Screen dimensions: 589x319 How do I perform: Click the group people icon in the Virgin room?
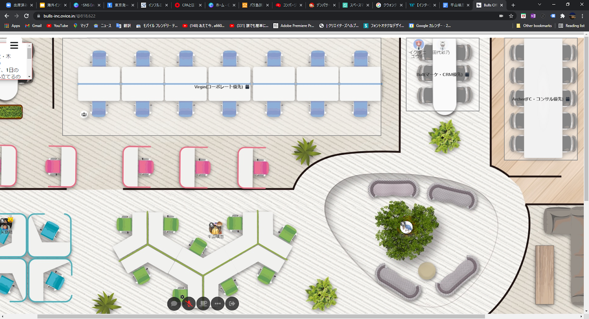pyautogui.click(x=84, y=115)
